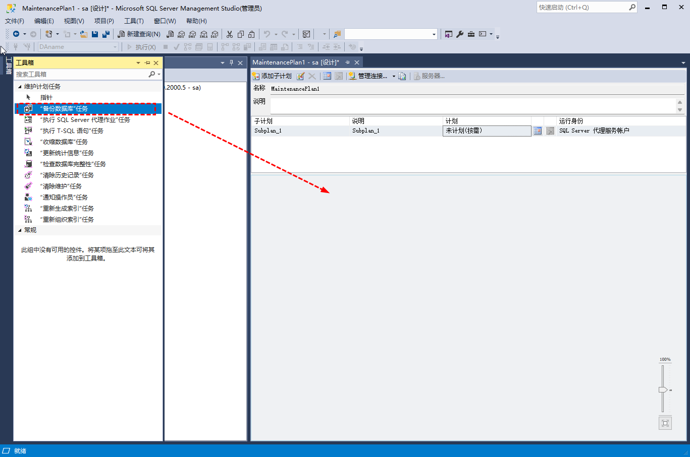Collapse the 维护计划任务 toolbox group
690x457 pixels.
tap(19, 86)
